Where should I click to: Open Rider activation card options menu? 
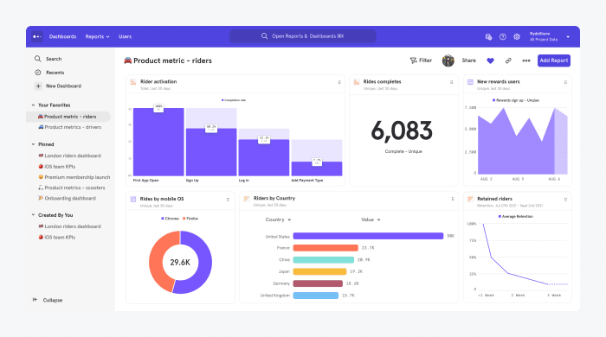tap(339, 82)
